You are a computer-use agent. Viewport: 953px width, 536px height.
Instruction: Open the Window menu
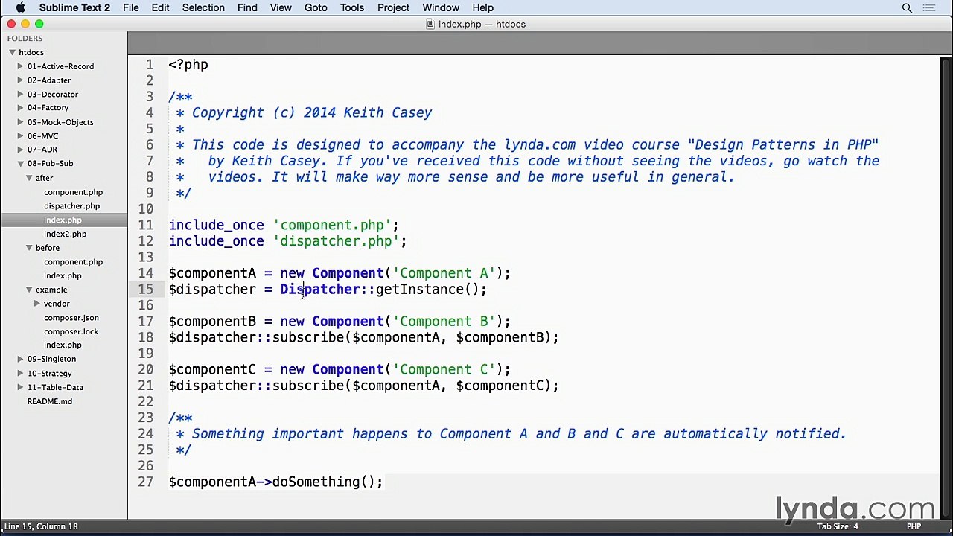pos(441,8)
